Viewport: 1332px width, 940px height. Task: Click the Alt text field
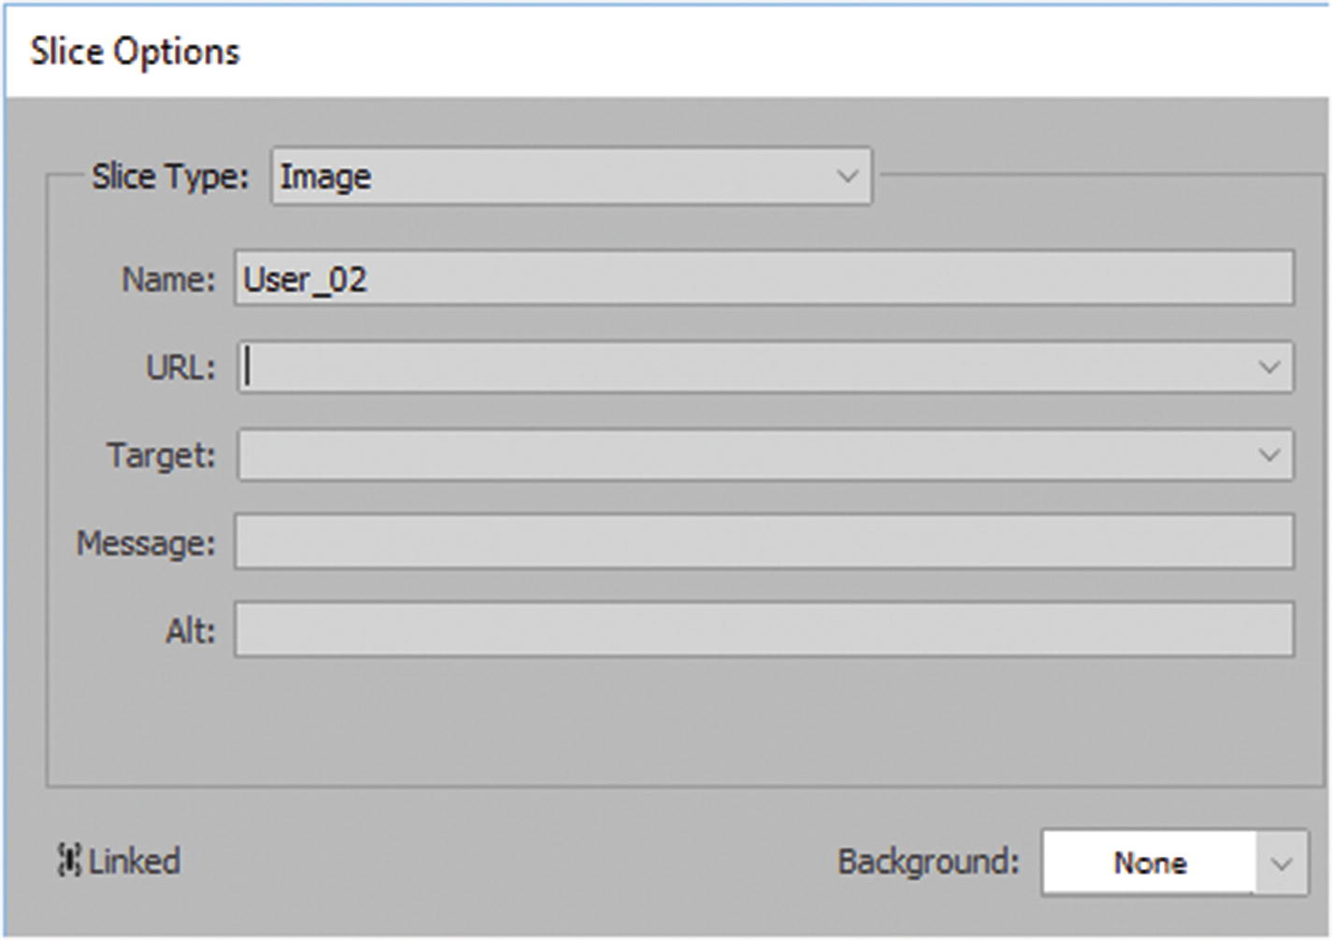pyautogui.click(x=763, y=630)
